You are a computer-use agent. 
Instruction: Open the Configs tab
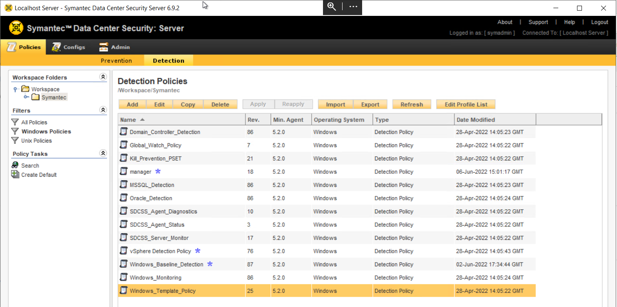coord(69,47)
